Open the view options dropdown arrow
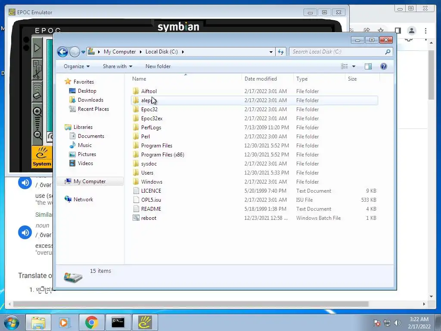This screenshot has width=441, height=331. coord(354,66)
